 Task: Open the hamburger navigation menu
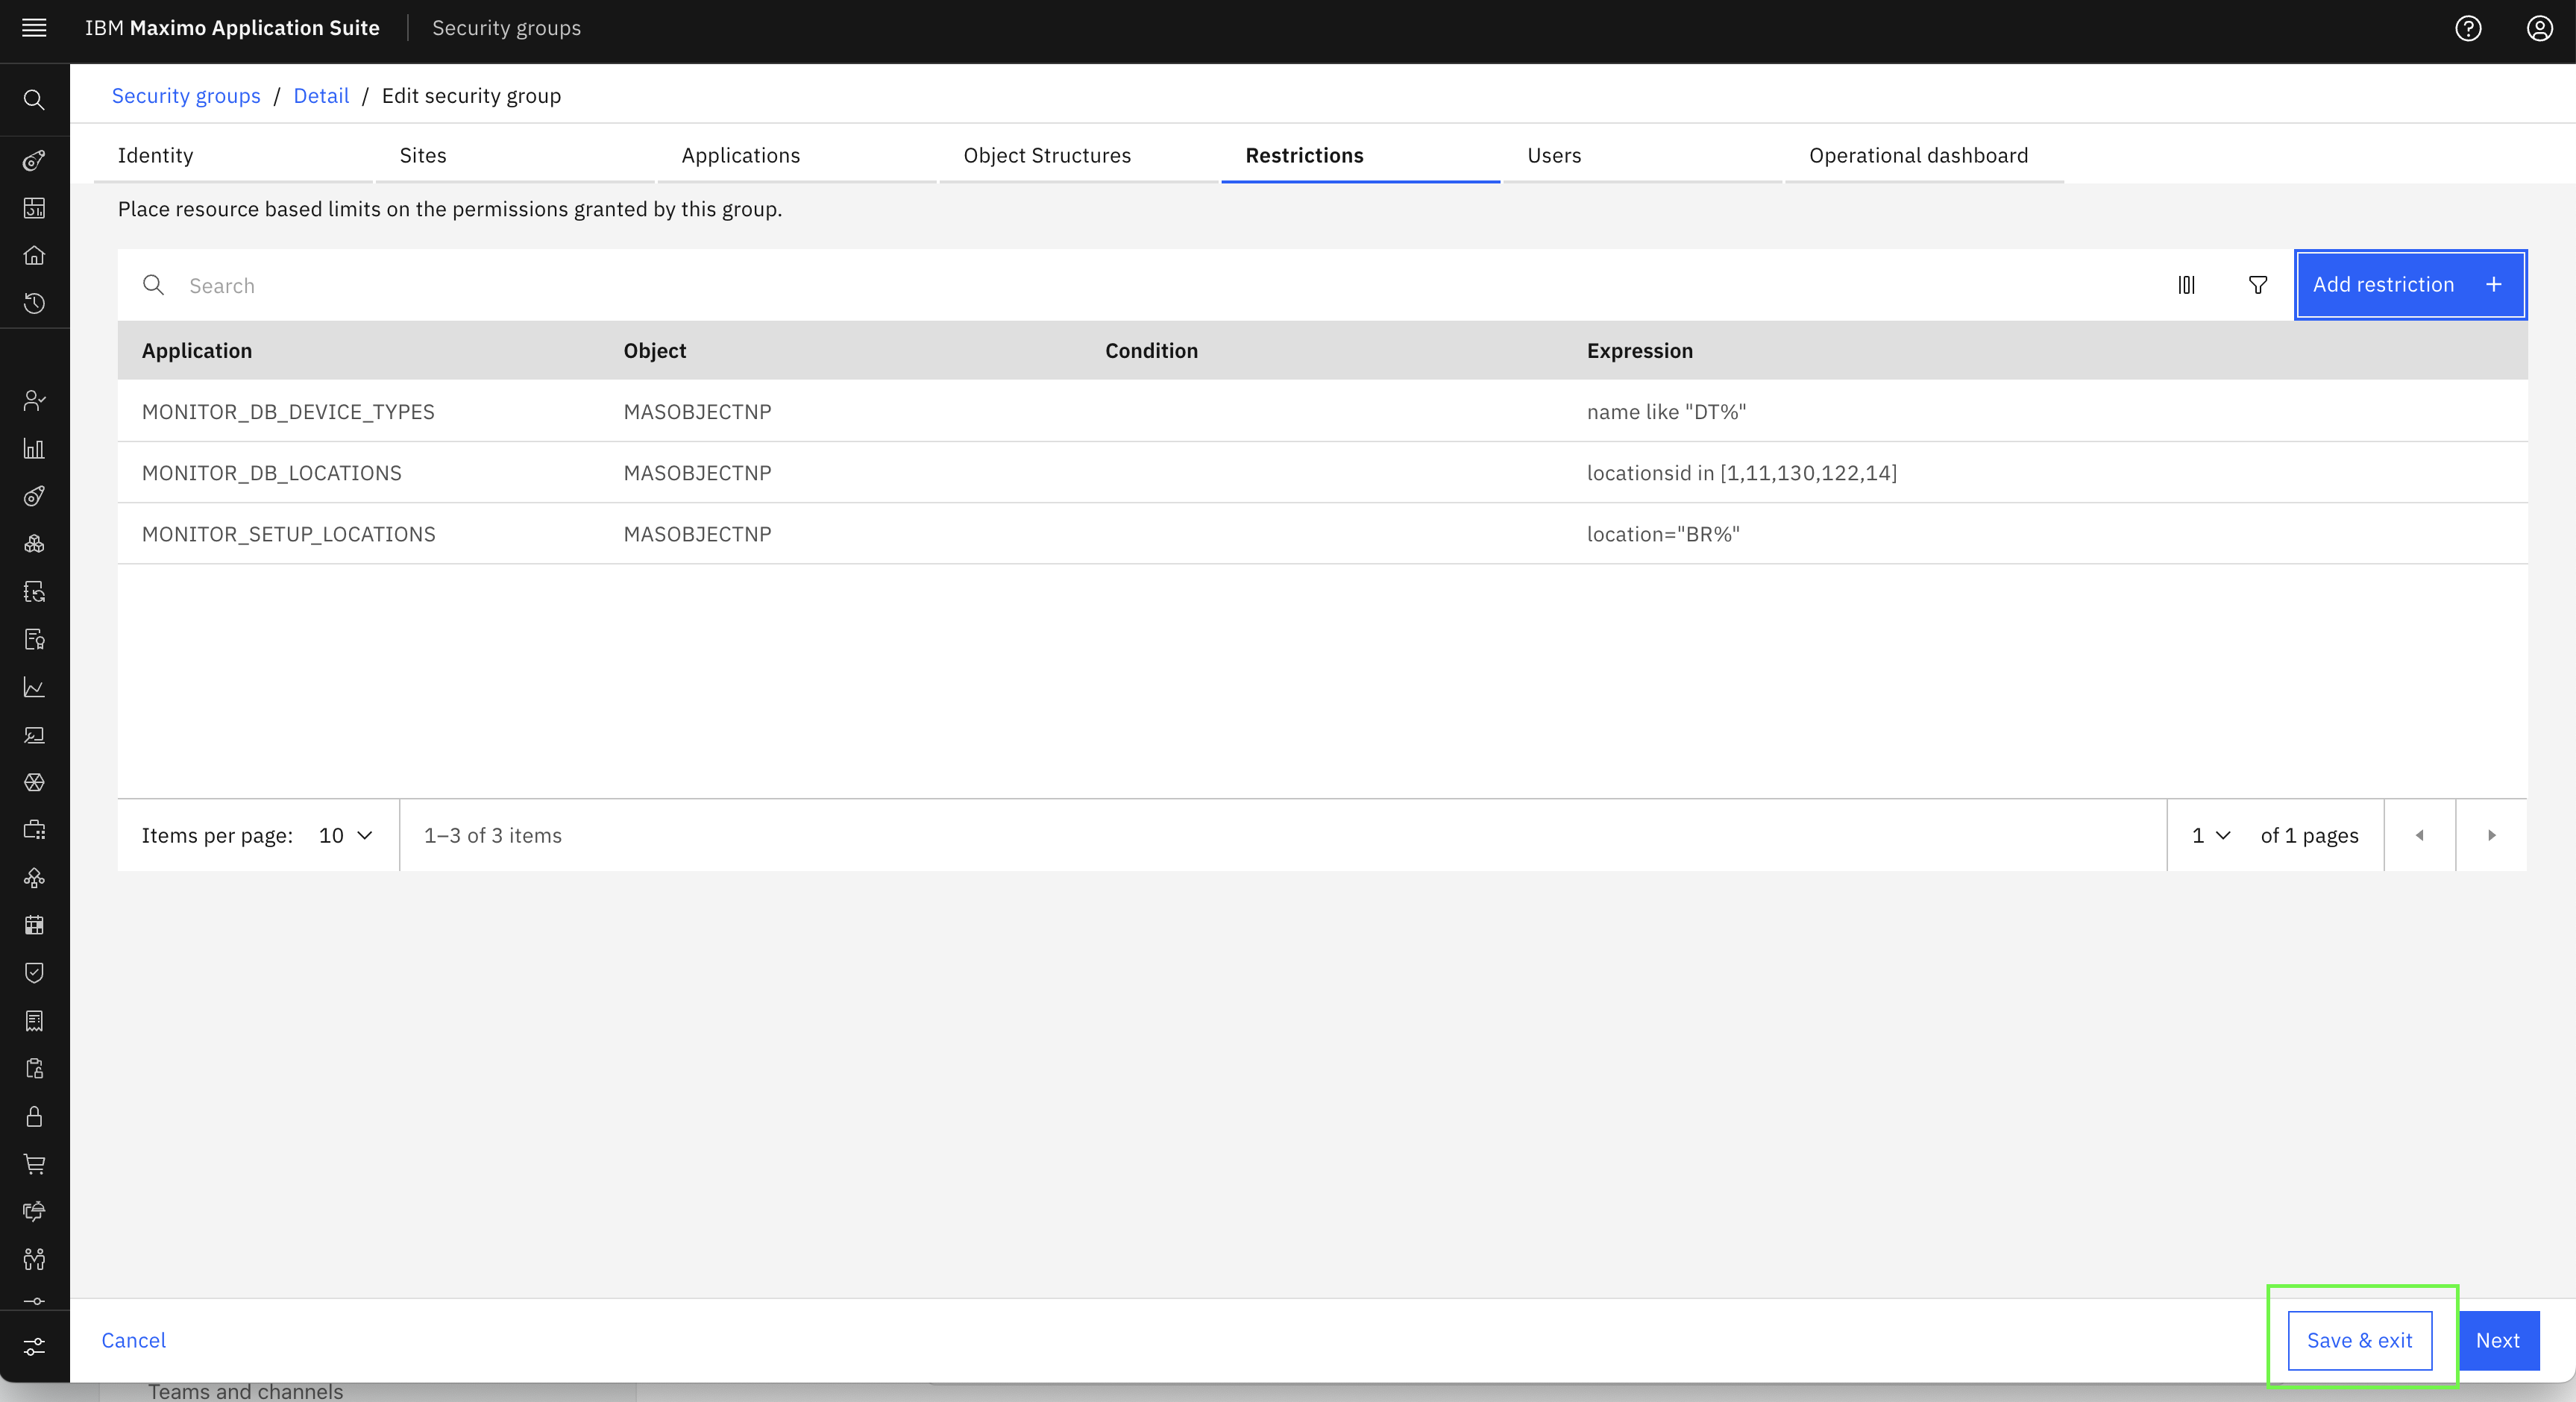(34, 28)
